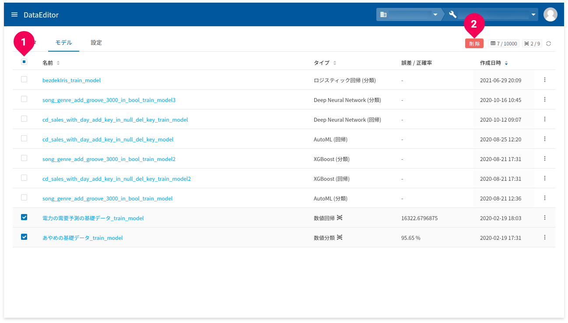
Task: Switch to the モデル tab
Action: (x=63, y=42)
